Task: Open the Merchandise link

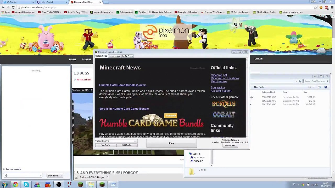Action: pyautogui.click(x=219, y=81)
